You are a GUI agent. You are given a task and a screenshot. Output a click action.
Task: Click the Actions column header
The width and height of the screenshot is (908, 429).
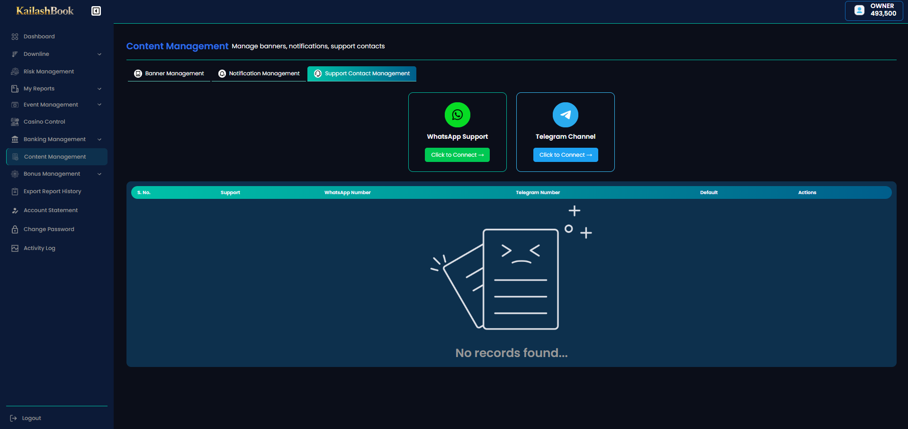[x=807, y=193]
